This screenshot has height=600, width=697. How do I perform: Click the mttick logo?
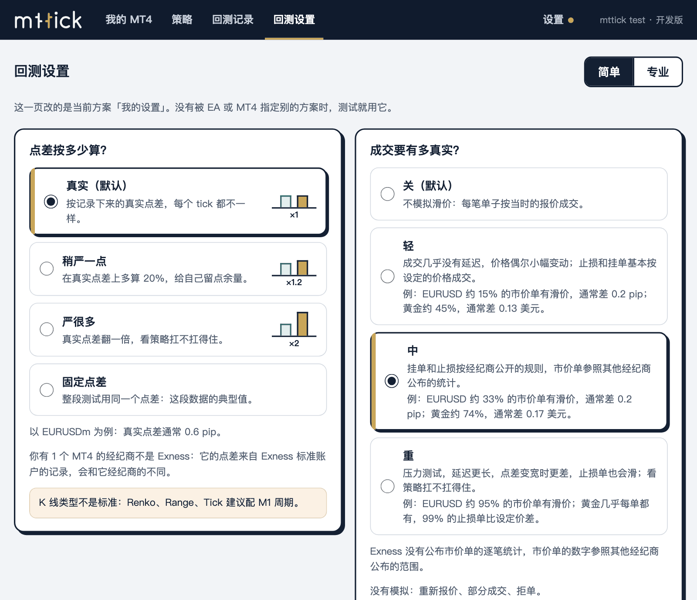click(48, 20)
